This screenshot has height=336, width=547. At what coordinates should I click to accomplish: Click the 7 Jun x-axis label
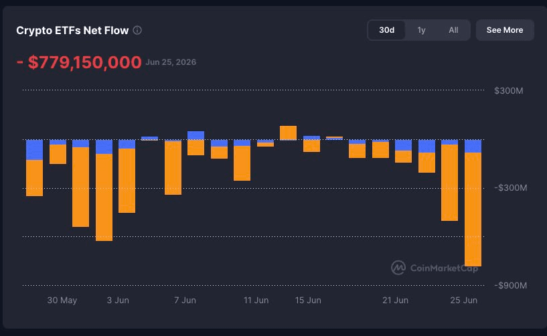coord(185,300)
